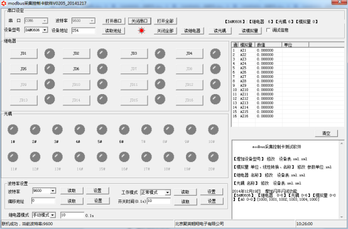Screen dimensions: 348x229
Task: Toggle relay JD5 button
Action: pyautogui.click(x=23, y=69)
